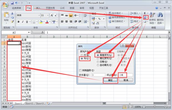This screenshot has width=172, height=110.
Task: Open the Excel help question mark icon
Action: pyautogui.click(x=157, y=8)
